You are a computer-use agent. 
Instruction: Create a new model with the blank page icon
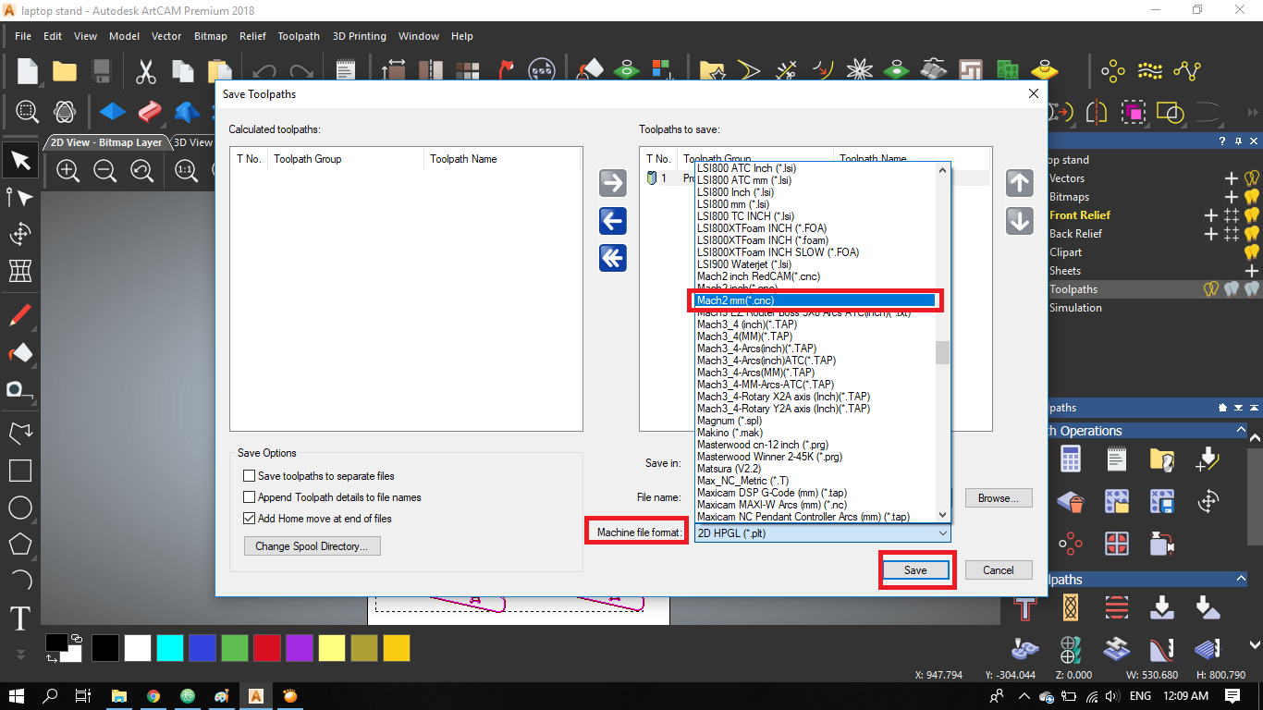28,71
